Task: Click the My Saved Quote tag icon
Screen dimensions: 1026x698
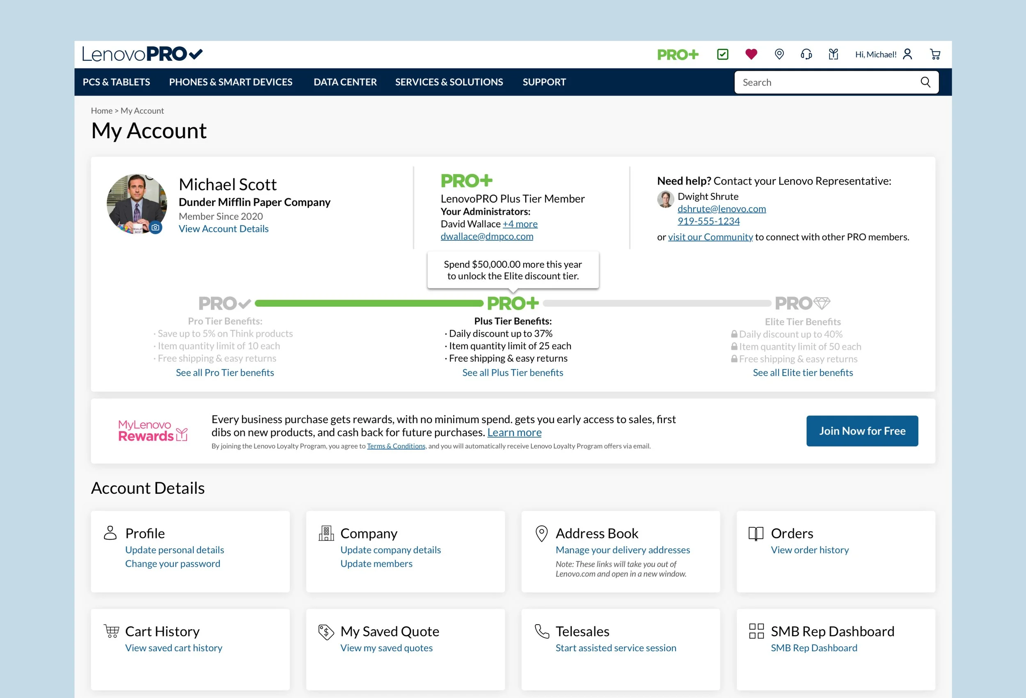Action: pos(326,632)
